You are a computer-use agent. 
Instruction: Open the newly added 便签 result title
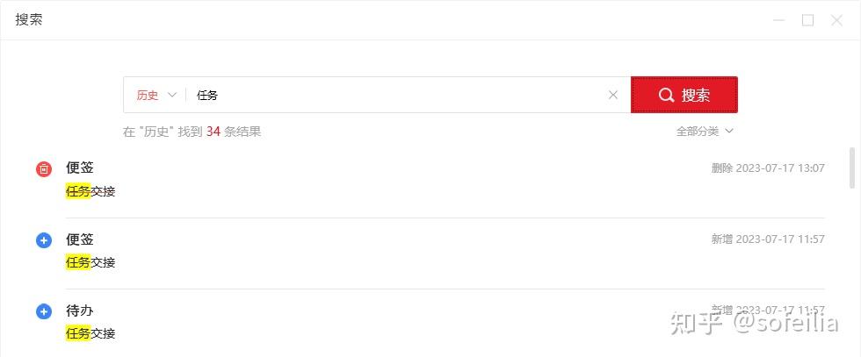[x=80, y=239]
